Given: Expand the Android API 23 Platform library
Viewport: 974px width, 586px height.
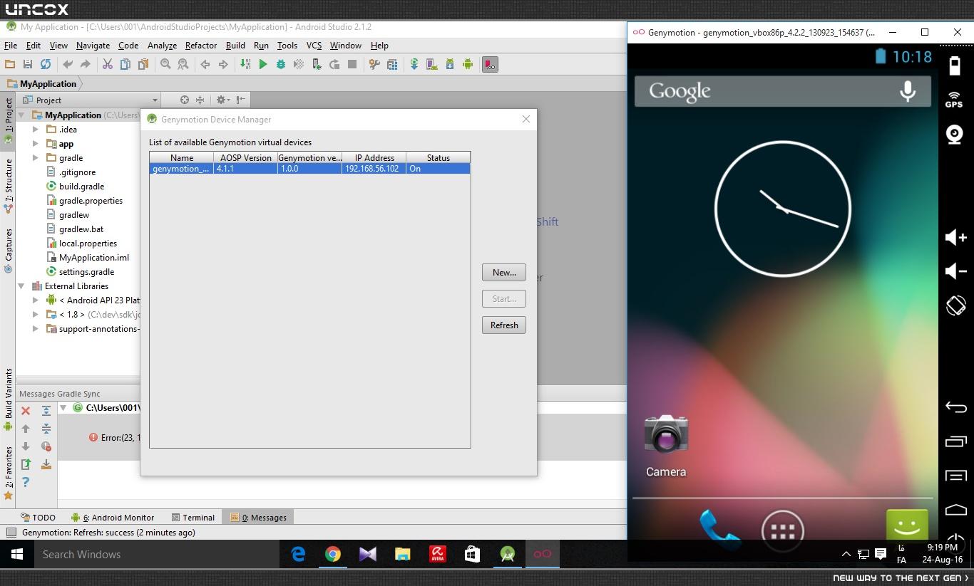Looking at the screenshot, I should pos(36,300).
